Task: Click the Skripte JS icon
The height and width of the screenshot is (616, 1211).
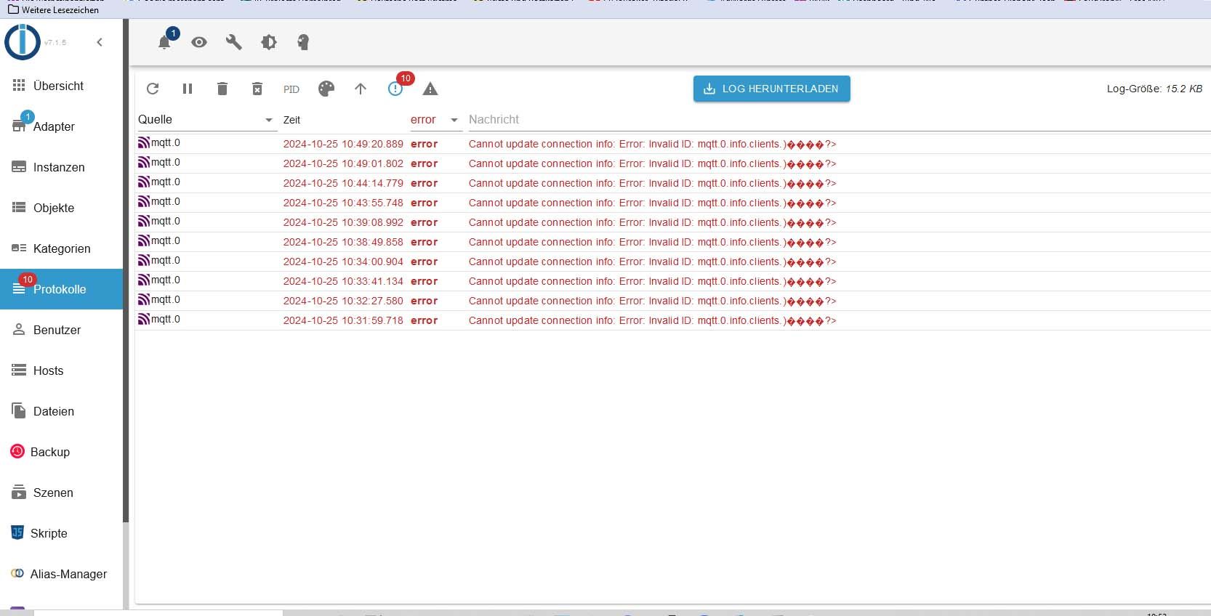Action: pyautogui.click(x=17, y=532)
